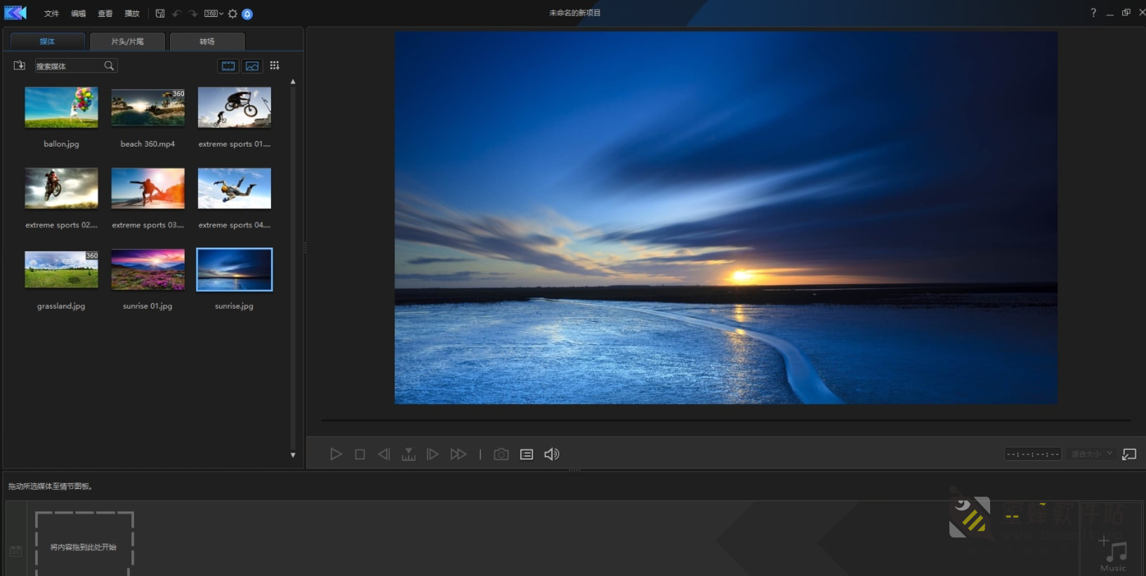Add Music track button

tap(1113, 554)
